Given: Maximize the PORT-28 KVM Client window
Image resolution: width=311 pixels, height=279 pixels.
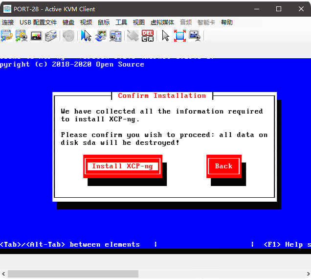Looking at the screenshot, I should point(279,9).
